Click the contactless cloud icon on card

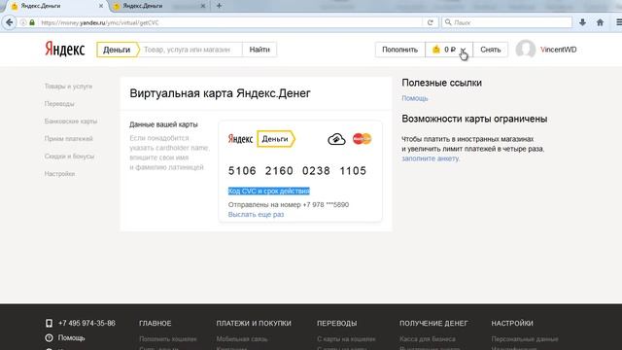336,139
